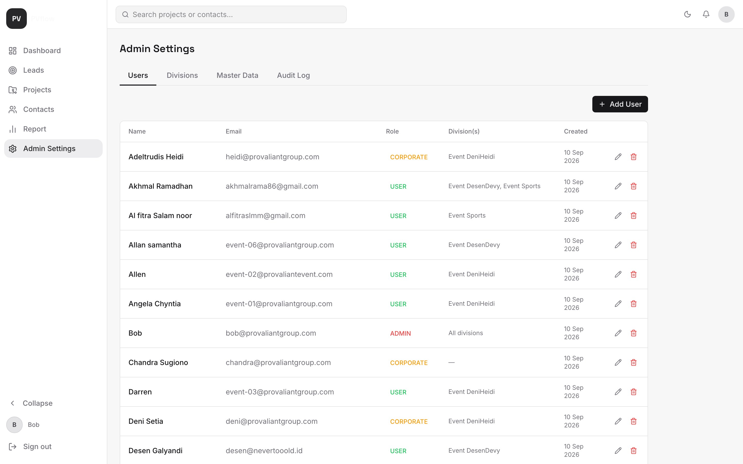The height and width of the screenshot is (464, 743).
Task: Switch to the Master Data tab
Action: pos(237,76)
